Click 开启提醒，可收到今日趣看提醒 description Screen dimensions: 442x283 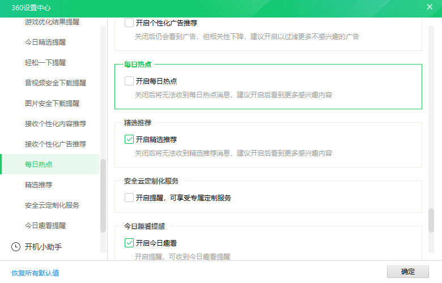click(182, 257)
